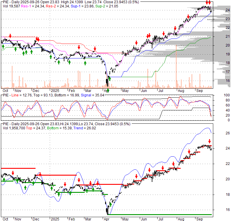Click the Mar label on bottom chart time axis
This screenshot has width=231, height=221.
point(88,219)
